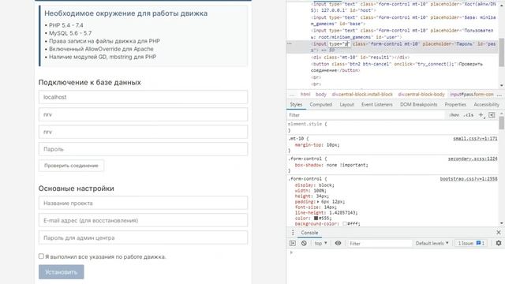This screenshot has width=505, height=284.
Task: Click the line-height: 1.42857143 declaration
Action: click(326, 212)
